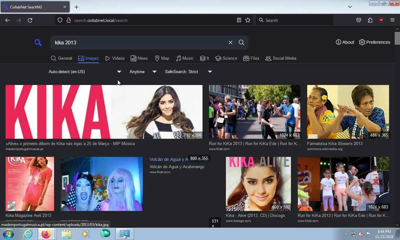Screen dimensions: 400x240
Task: Click «Alive» o primeiro álbum caption
Action: tap(70, 143)
